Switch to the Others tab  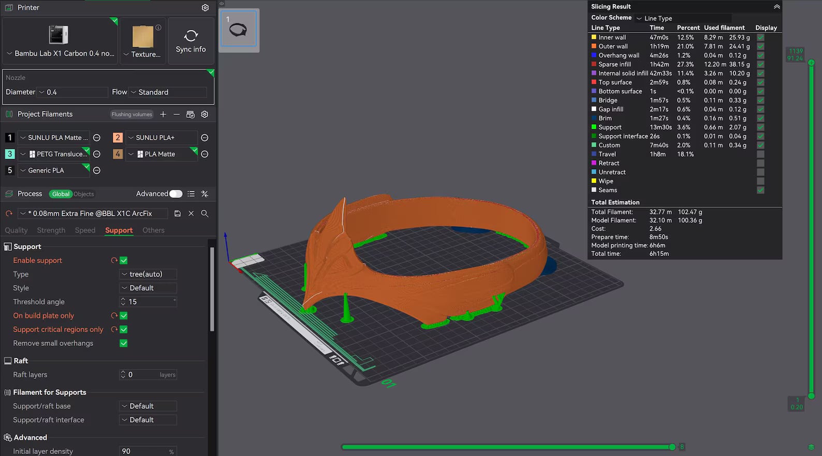tap(154, 230)
